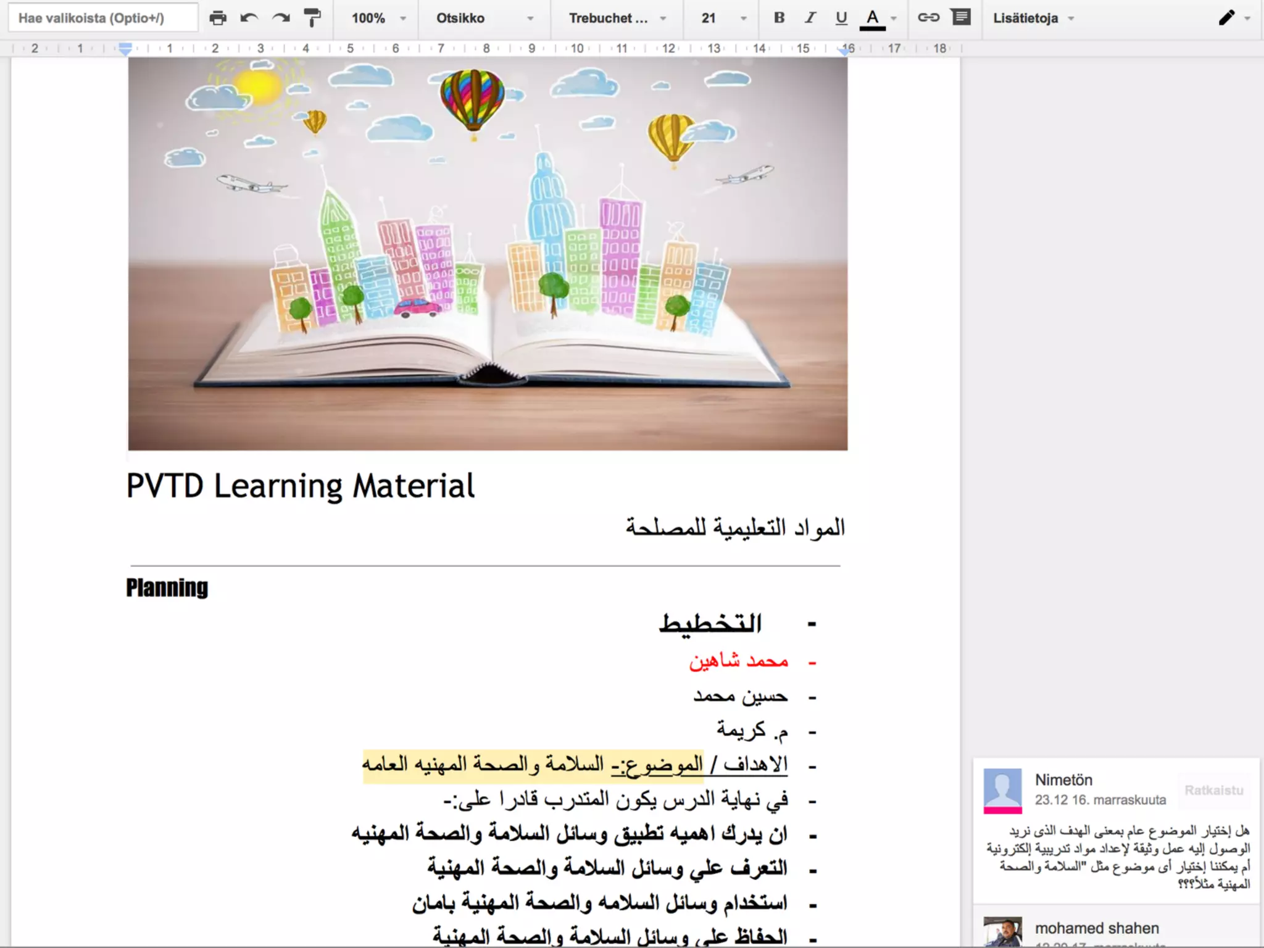
Task: Open the font size 21 menu
Action: pyautogui.click(x=723, y=18)
